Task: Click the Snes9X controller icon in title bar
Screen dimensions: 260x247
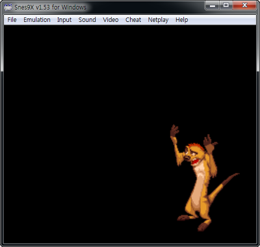Action: tap(8, 7)
